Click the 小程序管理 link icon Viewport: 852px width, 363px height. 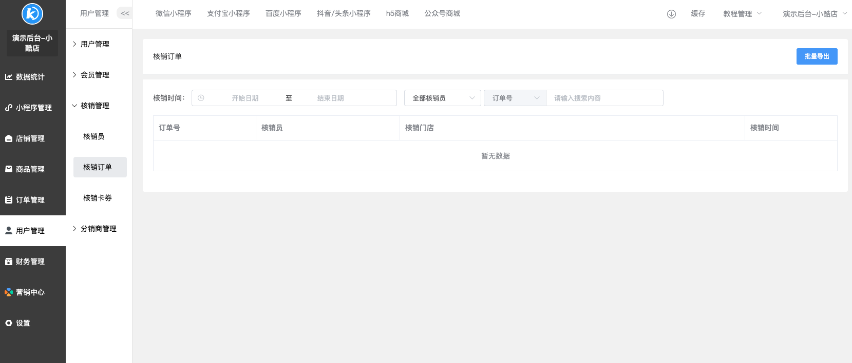click(x=9, y=108)
